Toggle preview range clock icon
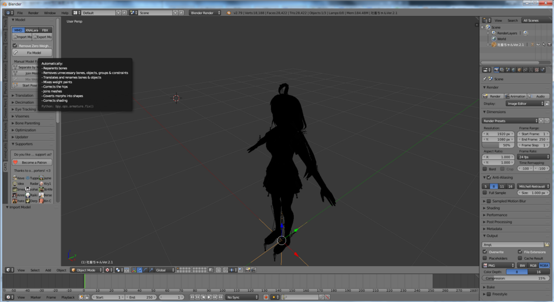554x302 pixels. (x=81, y=298)
